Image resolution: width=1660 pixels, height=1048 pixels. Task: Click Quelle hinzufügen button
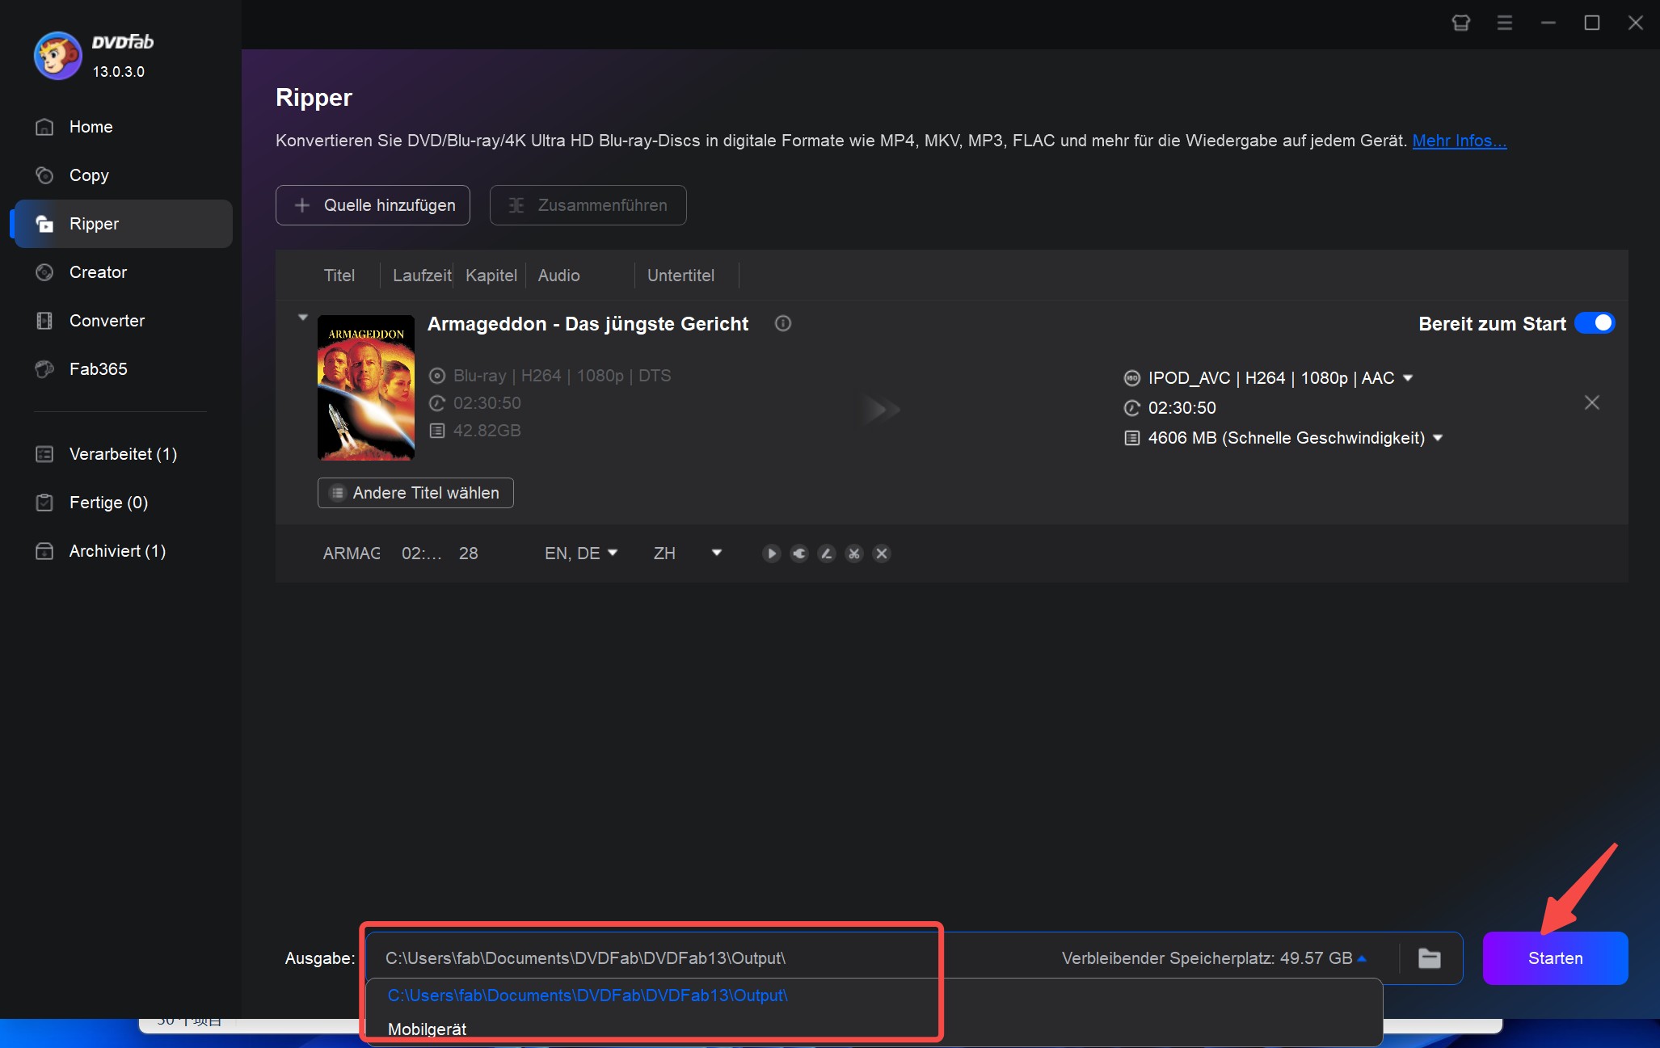click(x=373, y=205)
